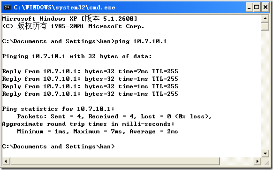The width and height of the screenshot is (273, 170).
Task: Minimize the cmd.exe window
Action: (249, 8)
